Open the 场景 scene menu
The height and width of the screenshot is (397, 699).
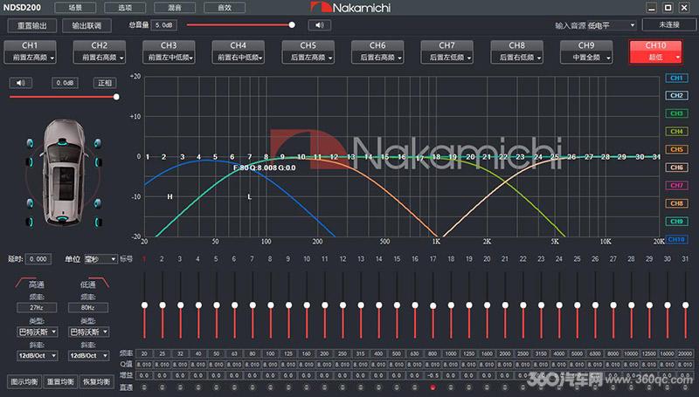tap(75, 8)
